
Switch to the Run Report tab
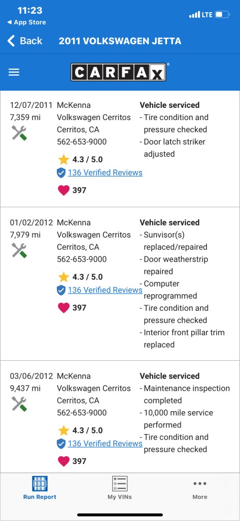pos(40,488)
